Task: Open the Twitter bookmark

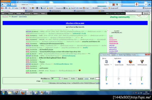Action: coord(15,8)
